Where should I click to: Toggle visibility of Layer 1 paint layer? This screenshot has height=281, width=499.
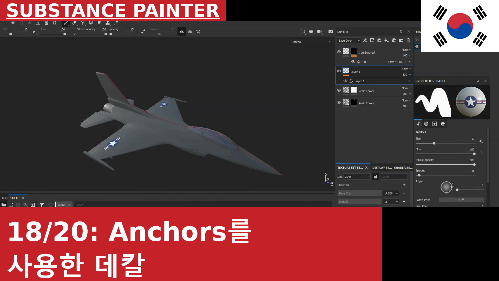click(339, 71)
